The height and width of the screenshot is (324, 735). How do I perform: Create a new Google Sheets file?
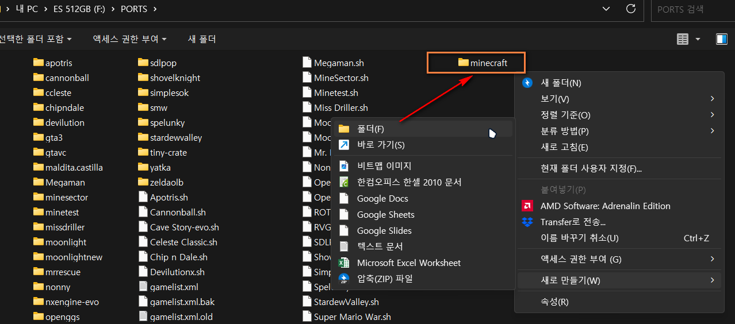coord(423,214)
